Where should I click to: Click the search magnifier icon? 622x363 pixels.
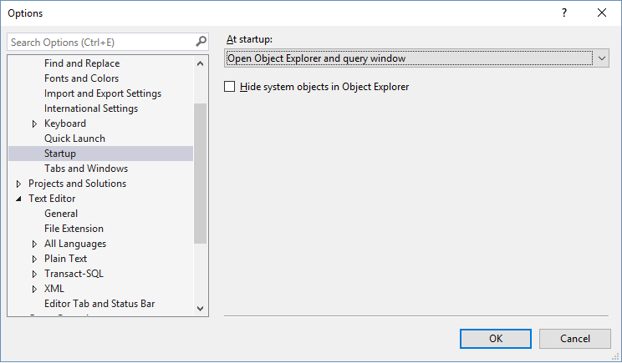pos(201,41)
